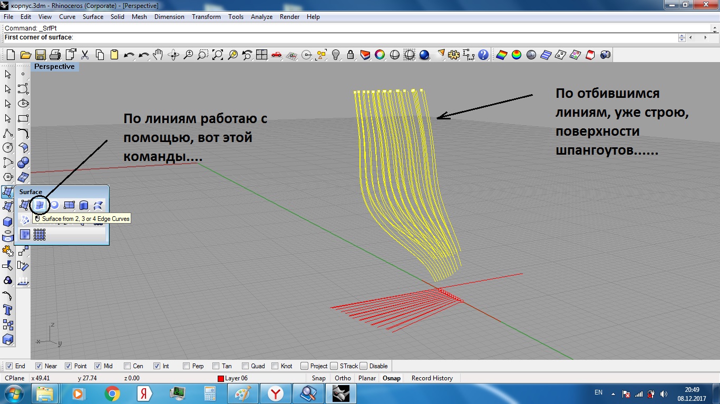Enable the Cen osnap checkbox
The height and width of the screenshot is (404, 720).
127,366
